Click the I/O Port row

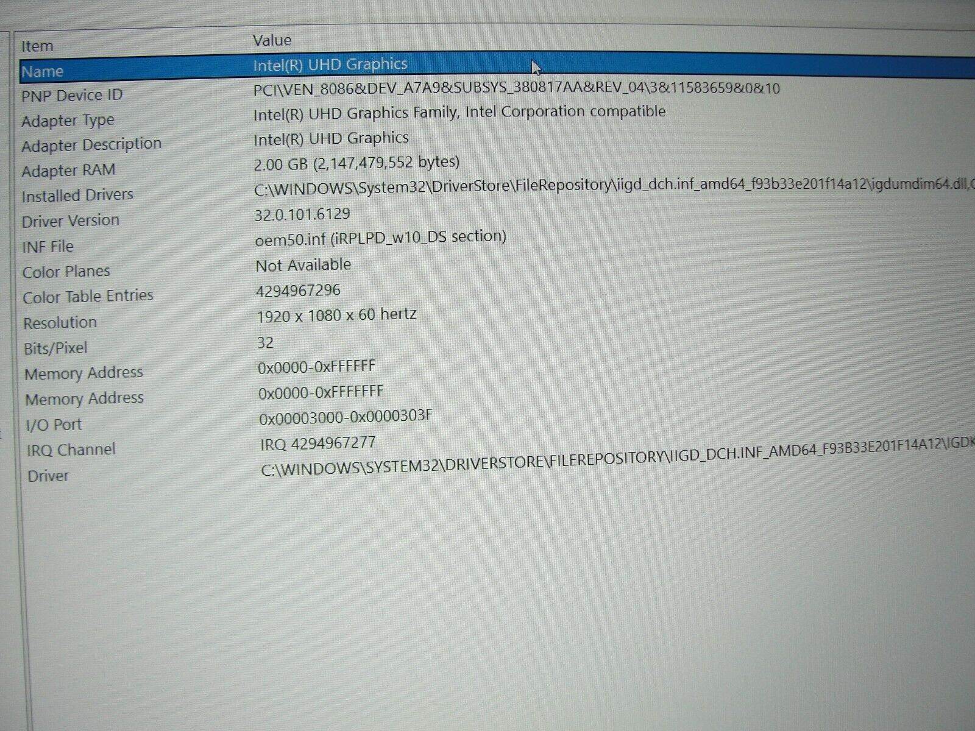(54, 425)
